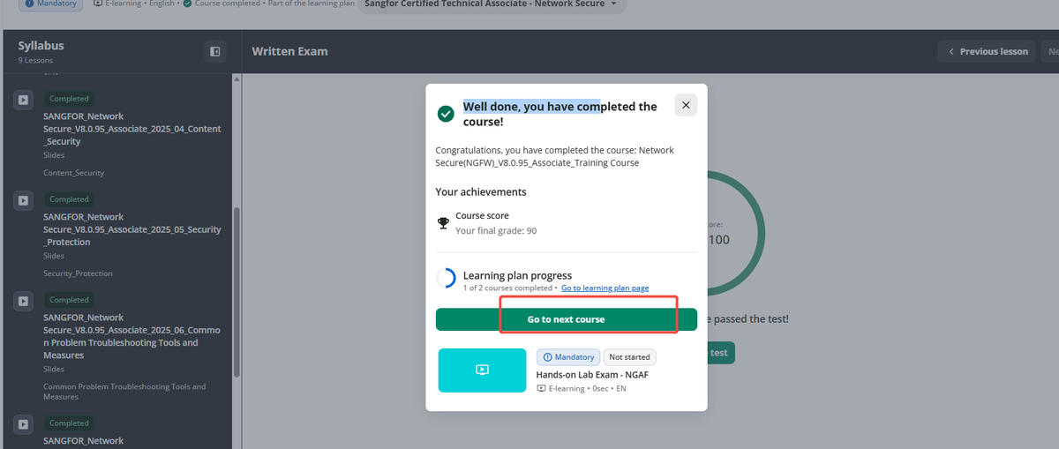
Task: Click the Not started status tag
Action: (630, 357)
